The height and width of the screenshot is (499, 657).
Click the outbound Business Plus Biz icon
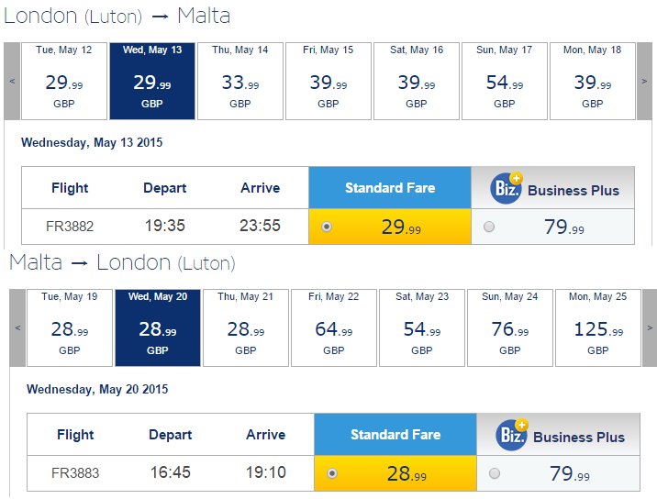pyautogui.click(x=507, y=187)
